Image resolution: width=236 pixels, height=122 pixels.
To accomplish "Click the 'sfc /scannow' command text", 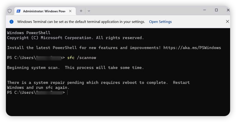I will tap(82, 58).
